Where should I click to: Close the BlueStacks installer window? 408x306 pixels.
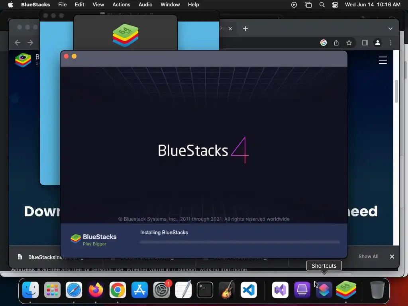[x=66, y=56]
